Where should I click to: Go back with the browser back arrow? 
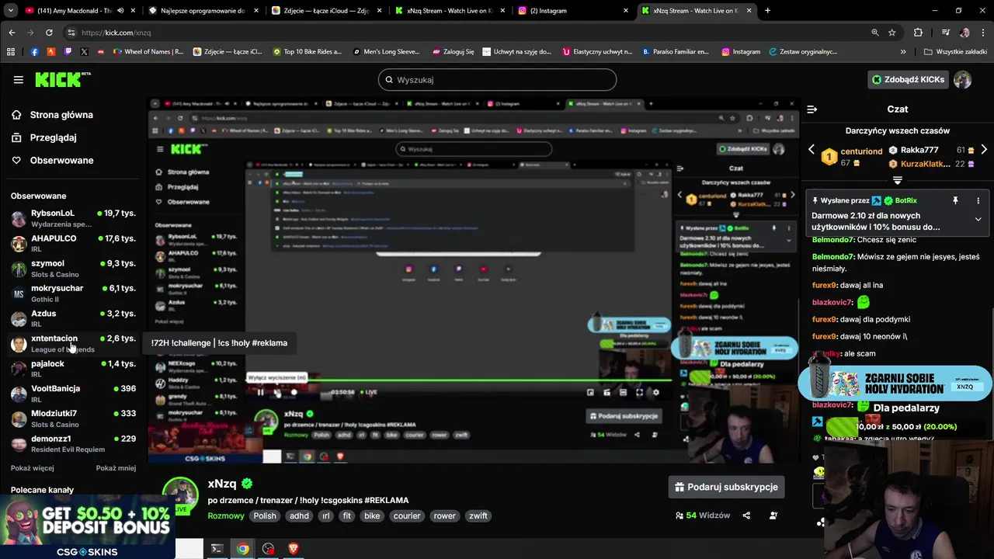tap(12, 33)
